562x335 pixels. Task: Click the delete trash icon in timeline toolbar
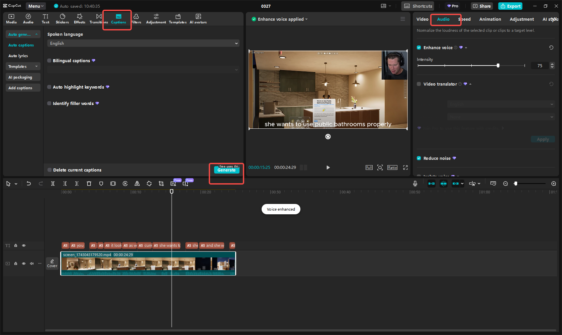[89, 184]
